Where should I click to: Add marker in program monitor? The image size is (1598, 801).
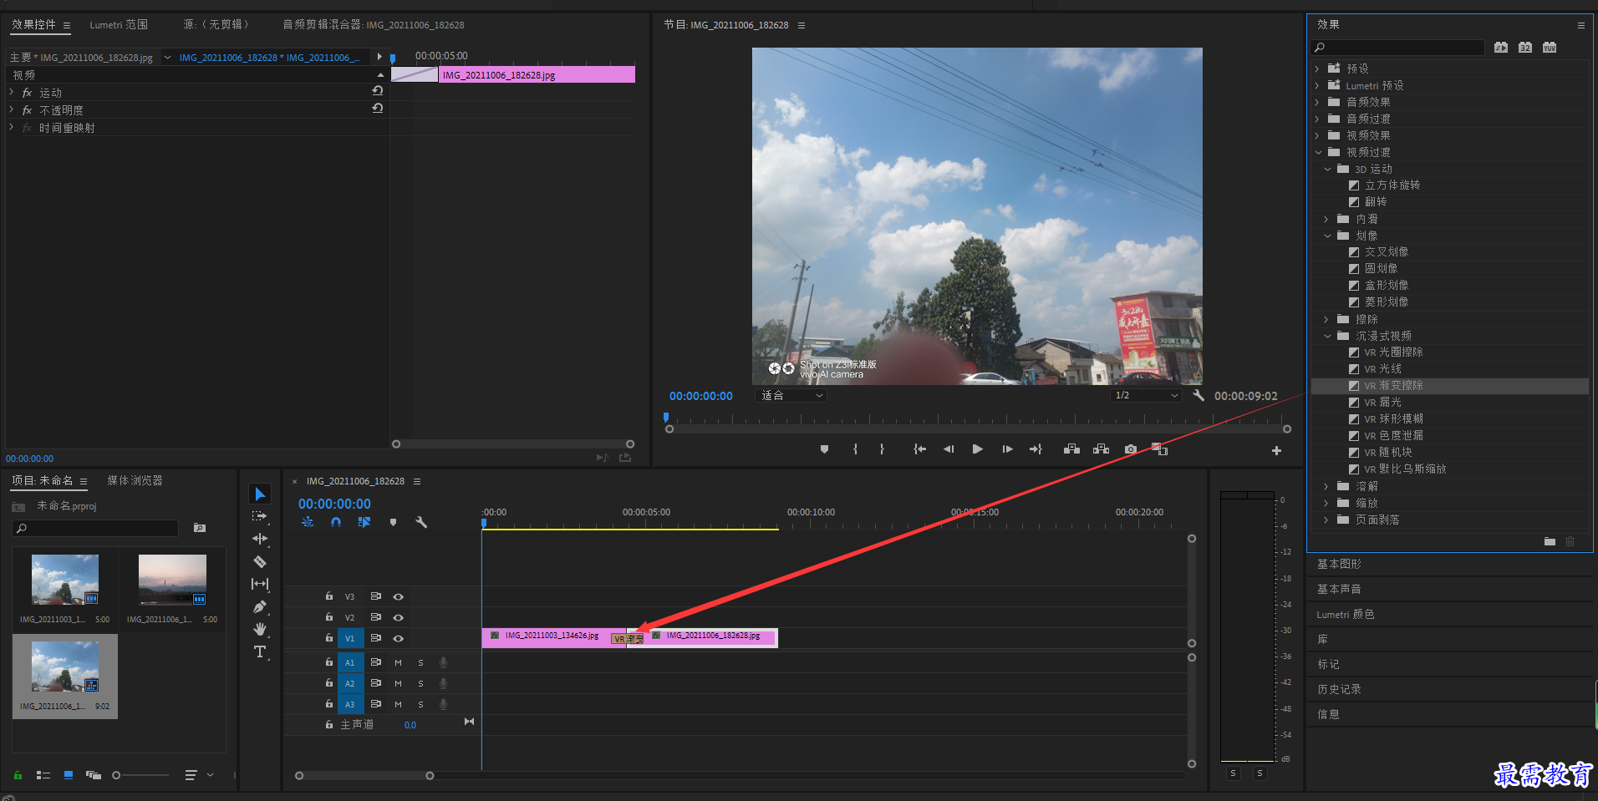coord(824,449)
